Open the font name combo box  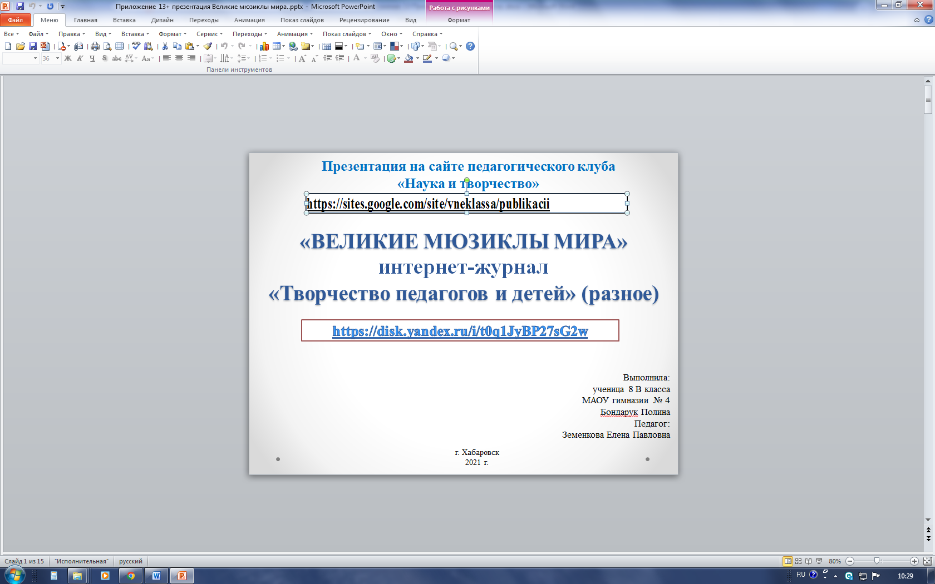pos(21,58)
